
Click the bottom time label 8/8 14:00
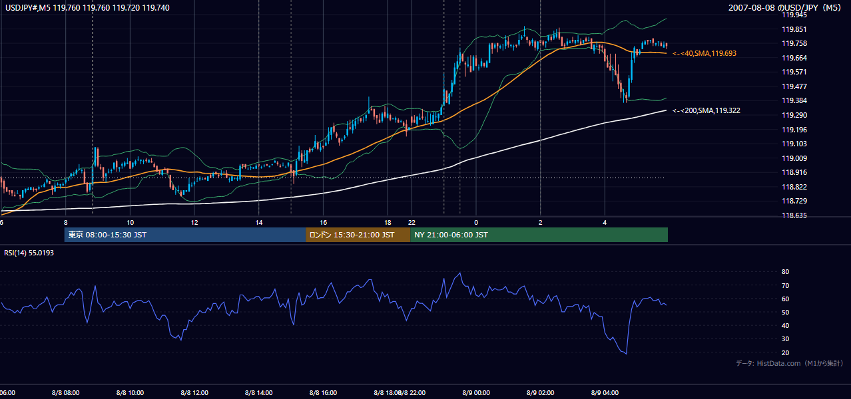tap(259, 393)
